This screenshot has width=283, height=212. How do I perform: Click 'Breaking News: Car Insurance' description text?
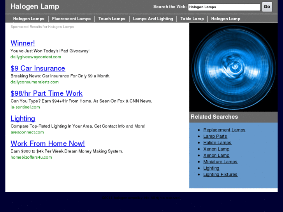[60, 76]
